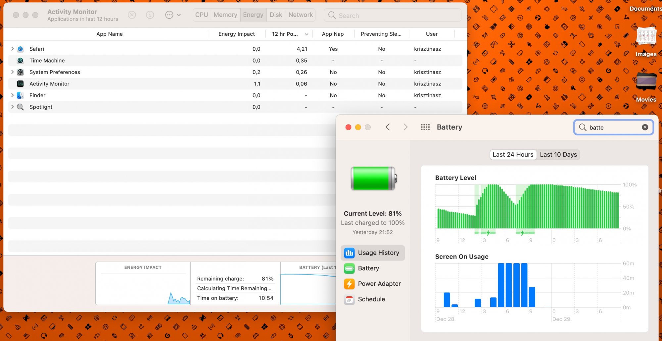Click the stop process (X) toolbar icon

tap(132, 15)
